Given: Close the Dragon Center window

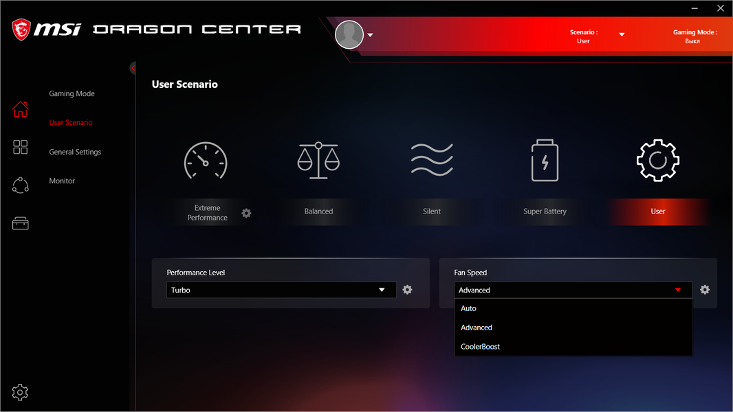Looking at the screenshot, I should pos(721,8).
